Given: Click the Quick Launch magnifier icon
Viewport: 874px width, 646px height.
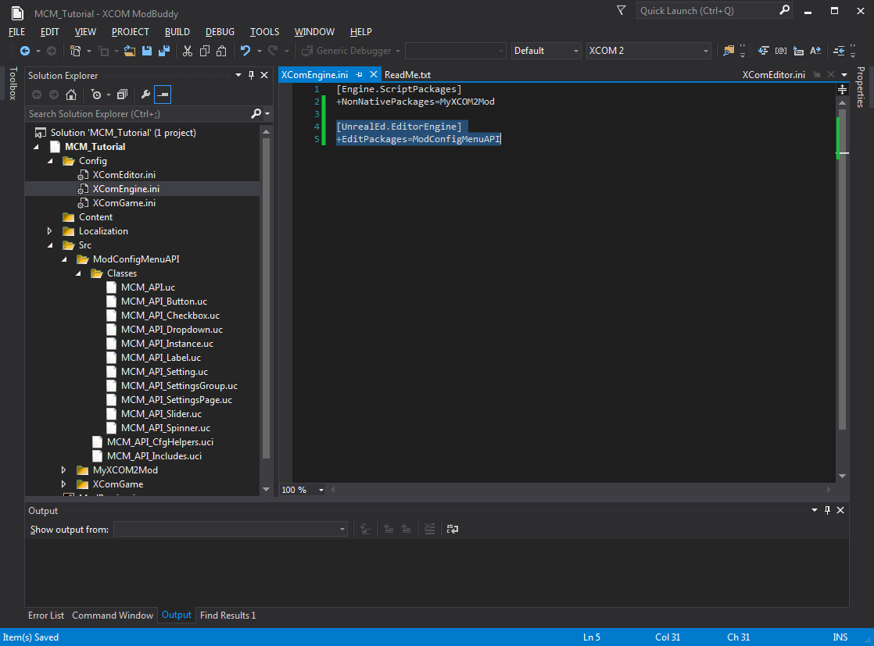Looking at the screenshot, I should pos(784,10).
